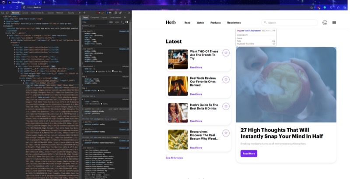This screenshot has height=179, width=350.
Task: Click the DevTools feedback icon
Action: pos(120,13)
